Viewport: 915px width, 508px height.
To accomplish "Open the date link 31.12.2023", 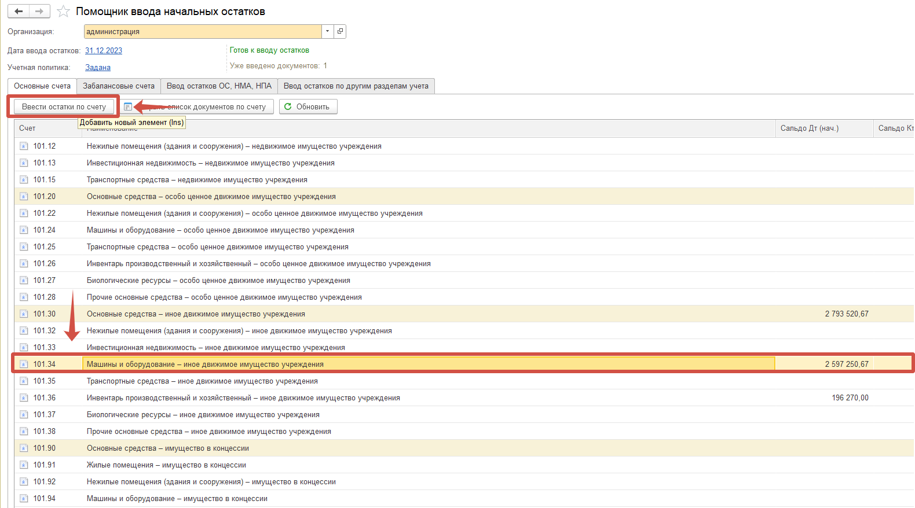I will (104, 50).
